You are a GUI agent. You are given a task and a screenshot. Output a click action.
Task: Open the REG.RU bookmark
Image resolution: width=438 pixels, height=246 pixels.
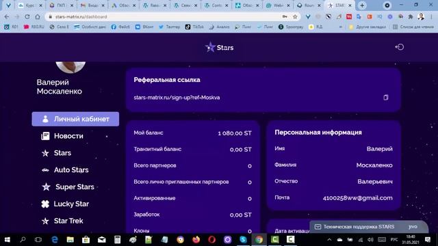click(34, 27)
